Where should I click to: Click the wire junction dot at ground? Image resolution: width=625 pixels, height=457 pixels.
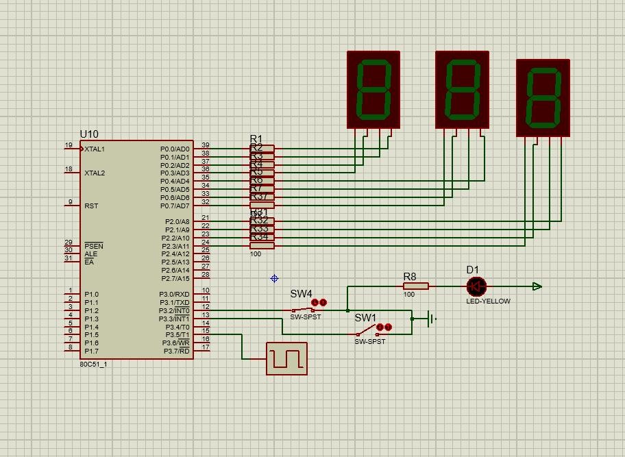(412, 319)
